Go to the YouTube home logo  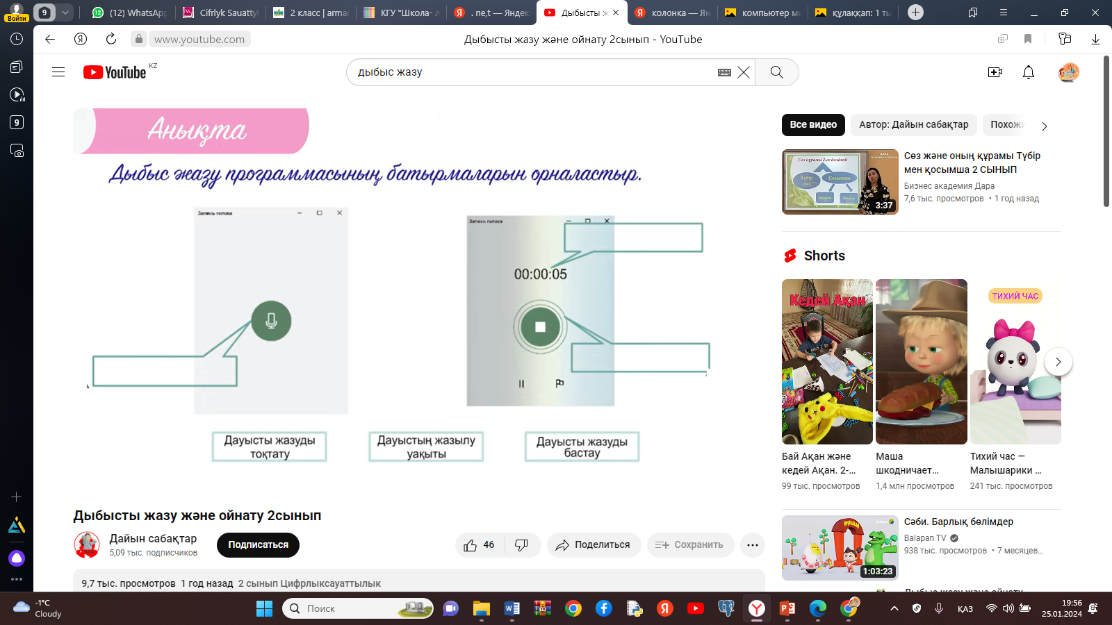115,72
